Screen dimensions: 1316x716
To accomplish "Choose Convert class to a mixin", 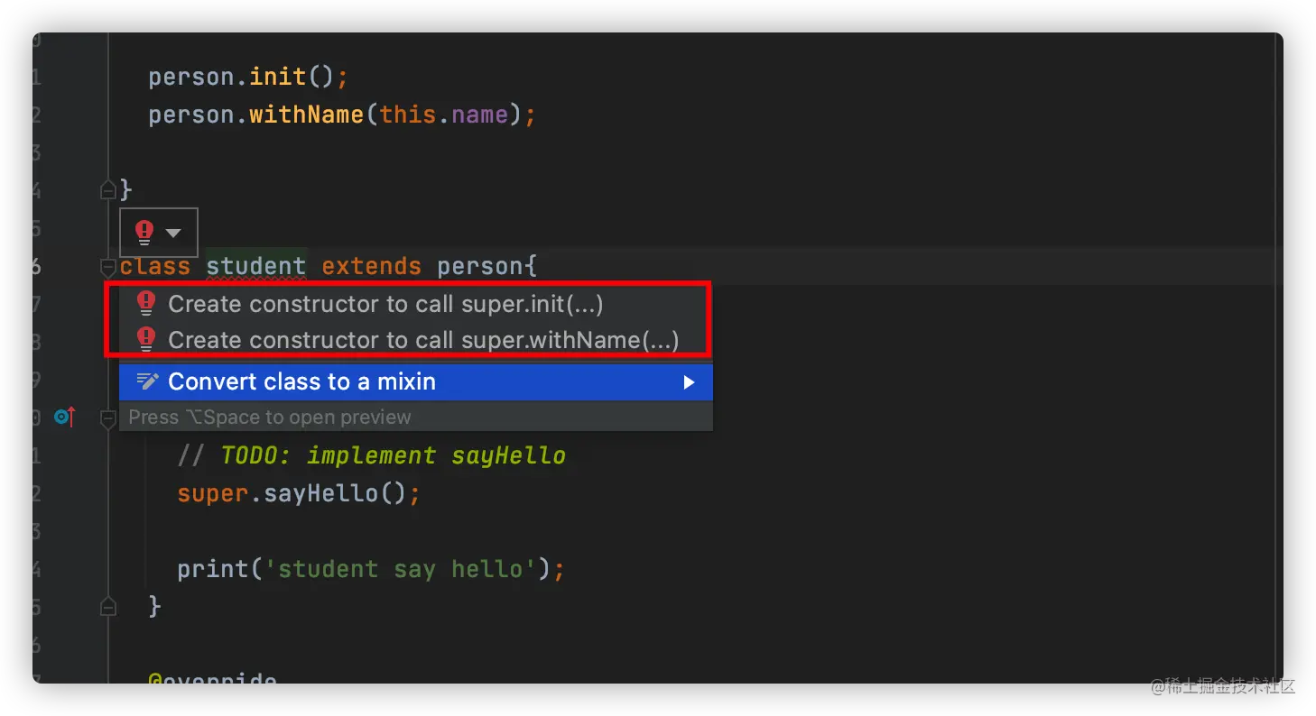I will click(x=301, y=381).
